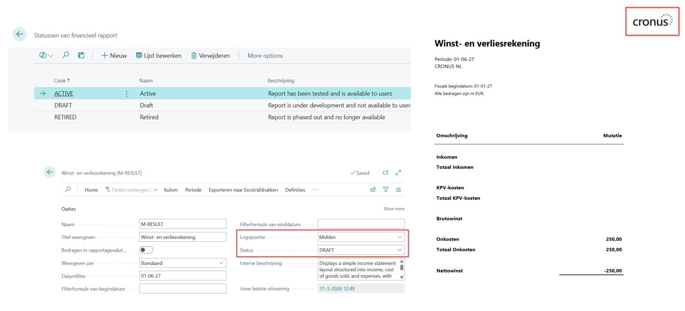
Task: Click description 'Report is phased out and no longer available'
Action: point(327,117)
